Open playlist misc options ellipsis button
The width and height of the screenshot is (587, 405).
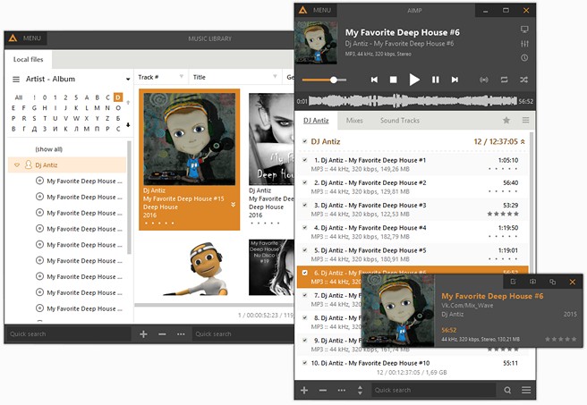[342, 390]
